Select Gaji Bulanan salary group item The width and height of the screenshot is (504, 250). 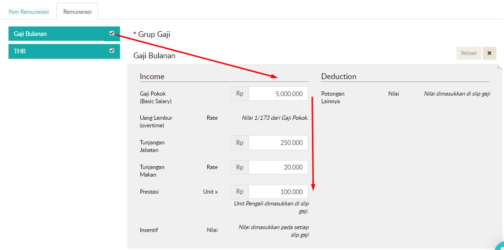[x=56, y=34]
